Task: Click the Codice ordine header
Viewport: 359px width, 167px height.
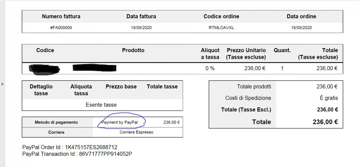Action: click(x=221, y=17)
